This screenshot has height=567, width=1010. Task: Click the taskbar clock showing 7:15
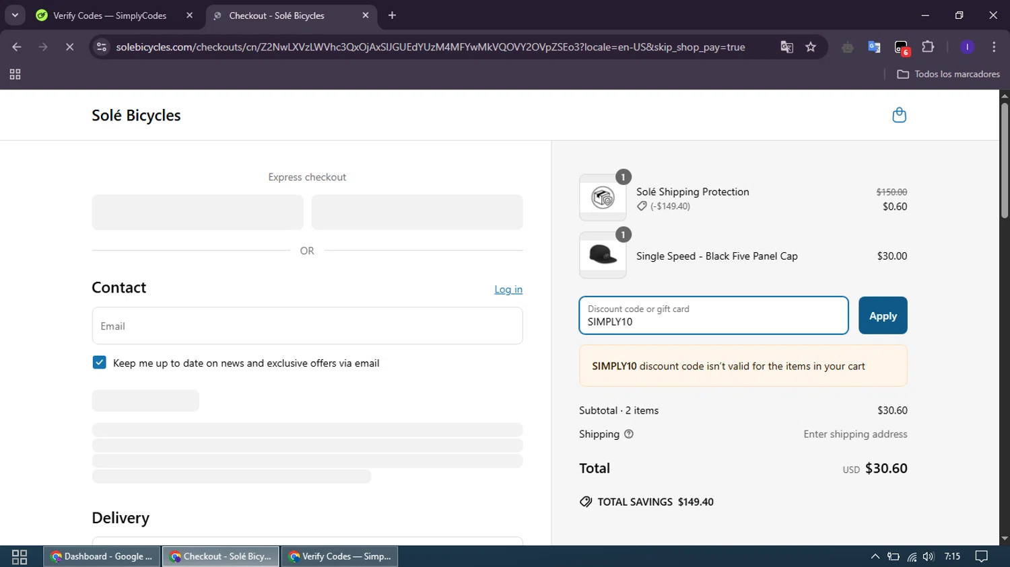point(952,556)
